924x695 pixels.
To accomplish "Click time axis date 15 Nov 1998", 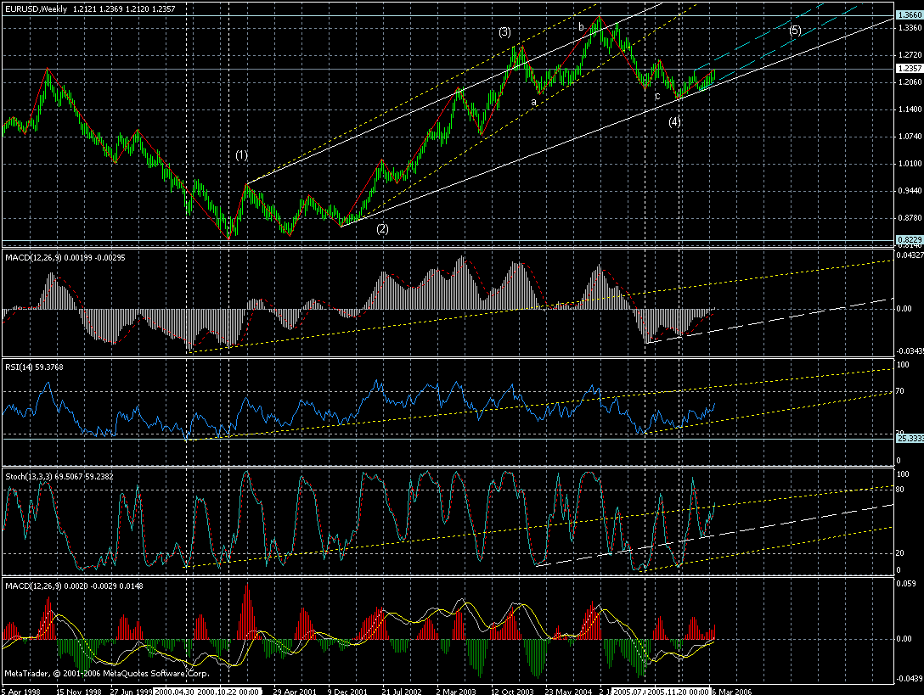I will [79, 692].
